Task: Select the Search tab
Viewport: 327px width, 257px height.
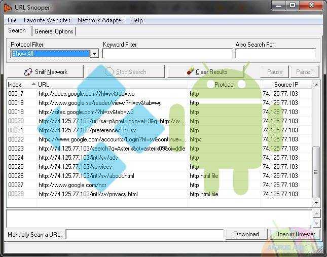Action: pos(17,31)
